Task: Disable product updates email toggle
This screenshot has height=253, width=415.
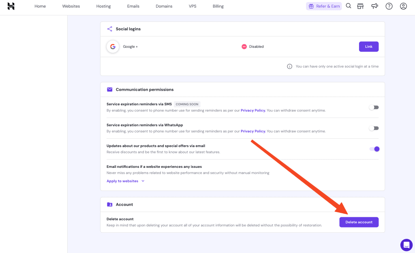Action: pos(374,149)
